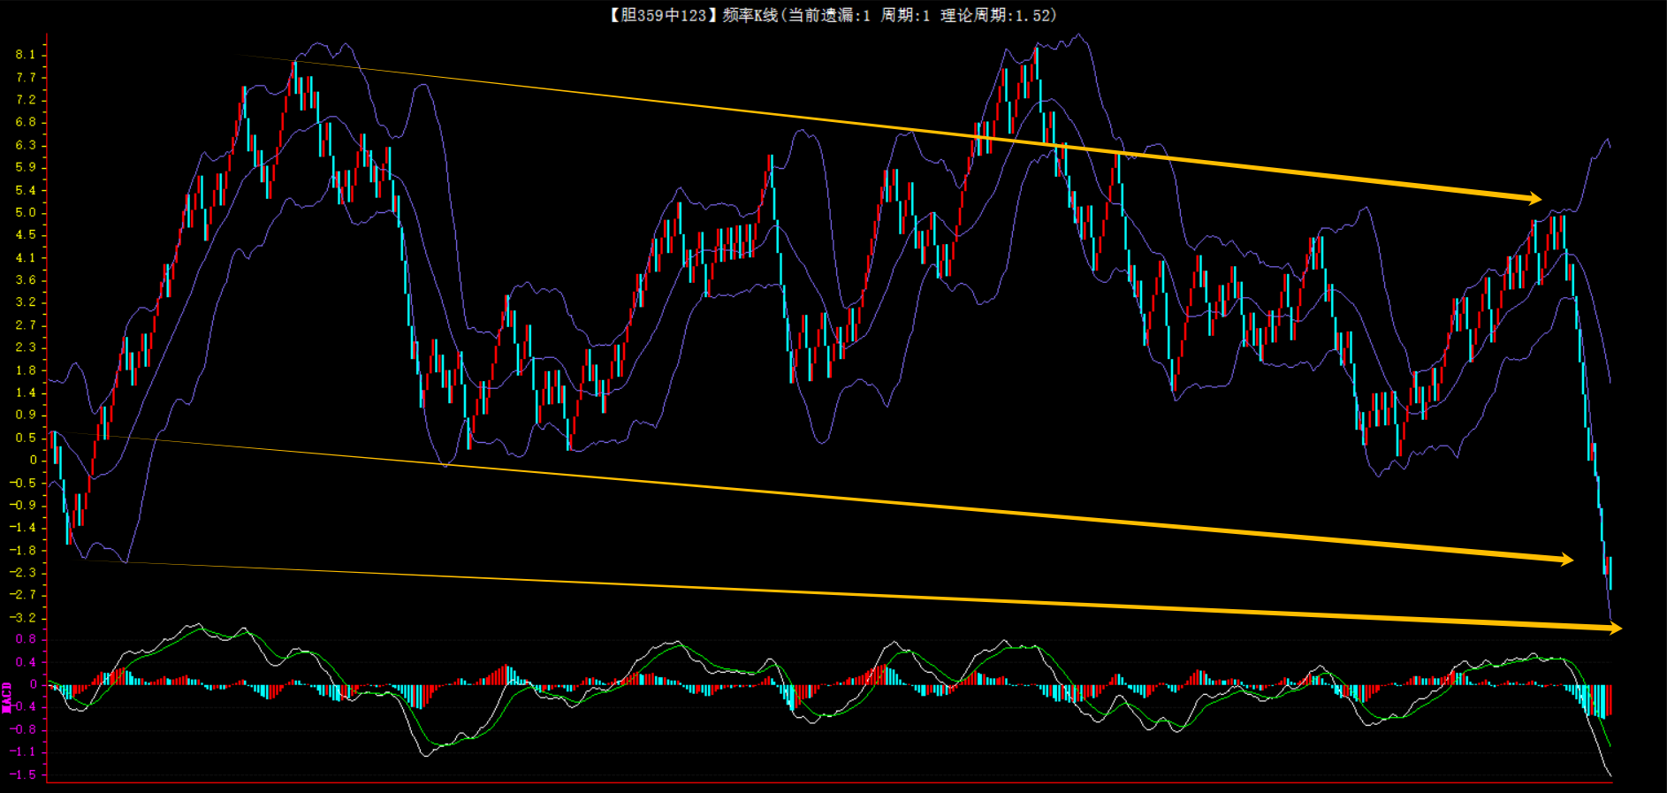This screenshot has width=1667, height=793.
Task: Click the 0.8 label on MACD axis
Action: tap(26, 639)
